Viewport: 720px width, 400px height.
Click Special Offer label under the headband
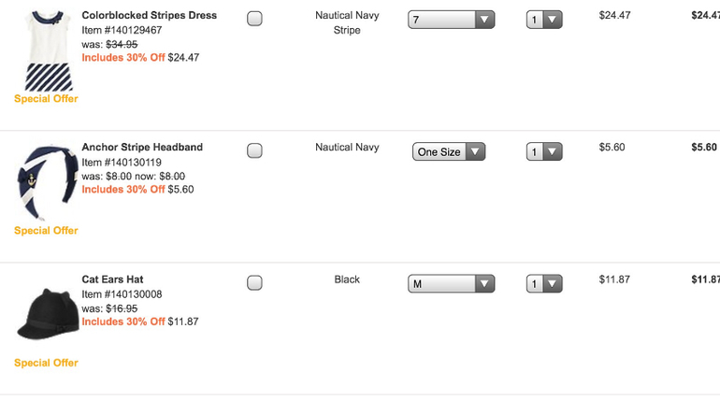pos(46,230)
